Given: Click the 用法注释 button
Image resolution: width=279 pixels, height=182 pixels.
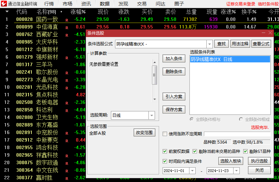Looking at the screenshot, I should pos(240,44).
